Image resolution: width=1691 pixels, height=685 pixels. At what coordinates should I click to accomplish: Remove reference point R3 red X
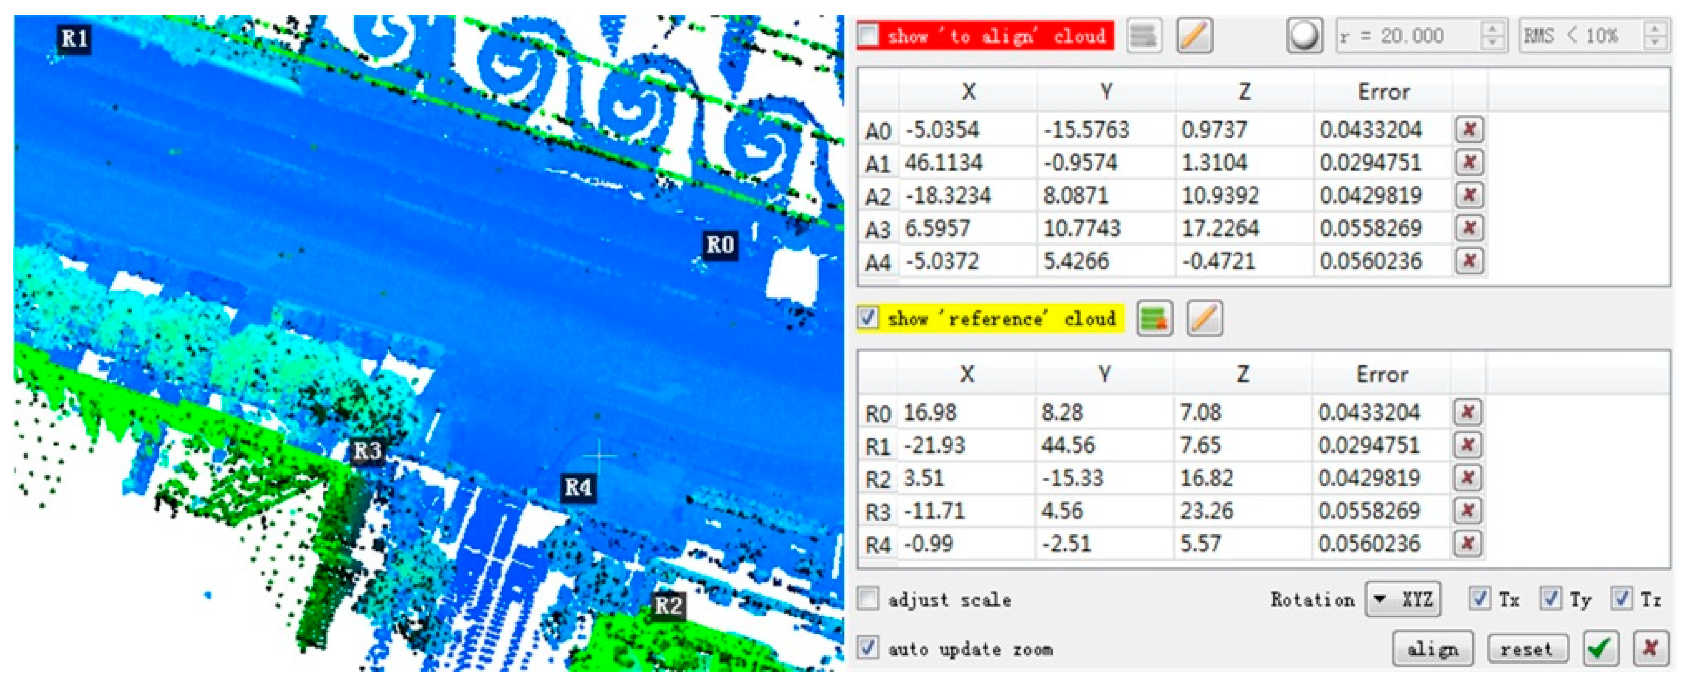coord(1468,511)
